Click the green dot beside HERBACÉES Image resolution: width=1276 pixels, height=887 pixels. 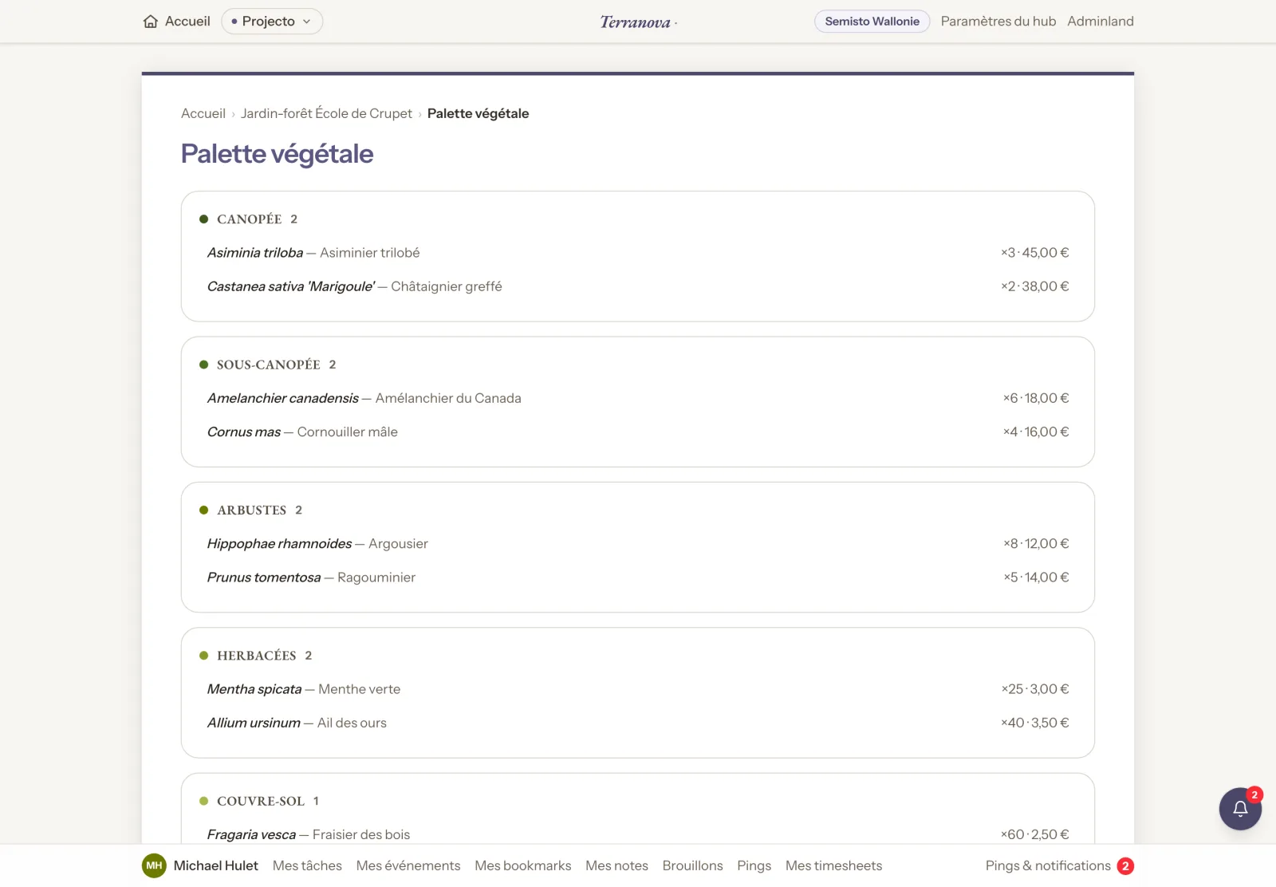pyautogui.click(x=203, y=656)
